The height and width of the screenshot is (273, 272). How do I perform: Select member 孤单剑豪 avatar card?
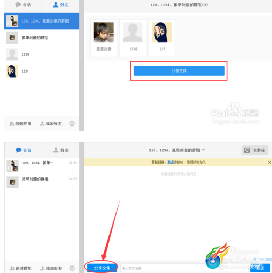click(104, 38)
